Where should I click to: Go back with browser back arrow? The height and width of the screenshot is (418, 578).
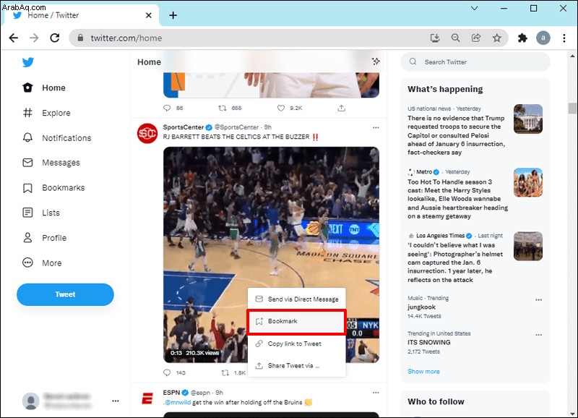tap(14, 38)
